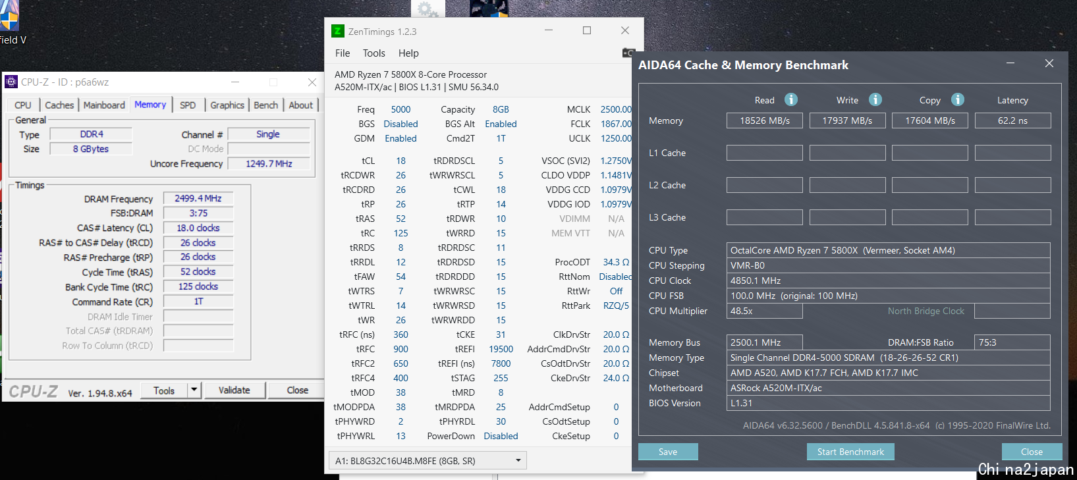Click Save in AIDA64 benchmark window

(667, 452)
